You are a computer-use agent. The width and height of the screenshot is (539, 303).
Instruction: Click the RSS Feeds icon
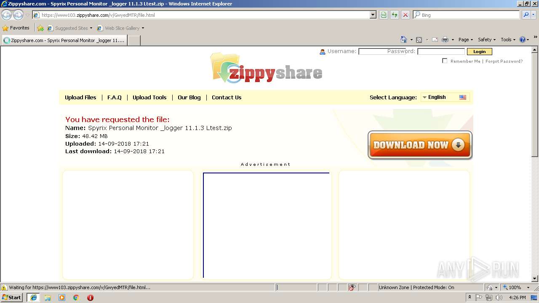click(x=419, y=40)
